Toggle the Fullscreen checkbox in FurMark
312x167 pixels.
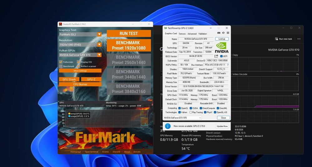[x=61, y=62]
